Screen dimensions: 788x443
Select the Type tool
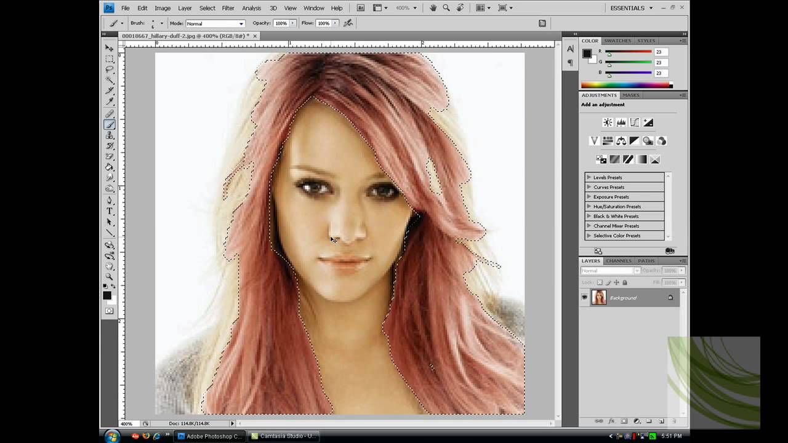point(110,211)
